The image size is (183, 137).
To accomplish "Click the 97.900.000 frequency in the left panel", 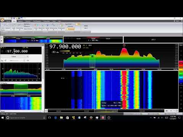I will [18, 51].
